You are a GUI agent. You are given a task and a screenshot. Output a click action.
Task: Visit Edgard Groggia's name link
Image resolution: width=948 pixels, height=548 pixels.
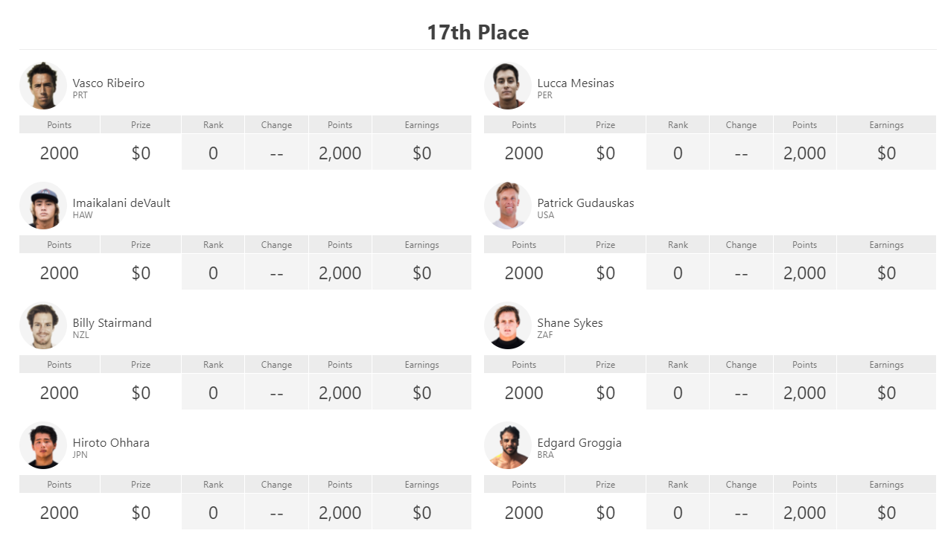(x=579, y=442)
